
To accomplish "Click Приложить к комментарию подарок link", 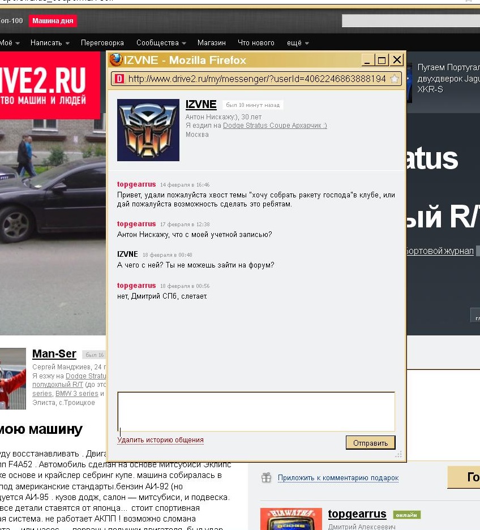I will coord(338,477).
